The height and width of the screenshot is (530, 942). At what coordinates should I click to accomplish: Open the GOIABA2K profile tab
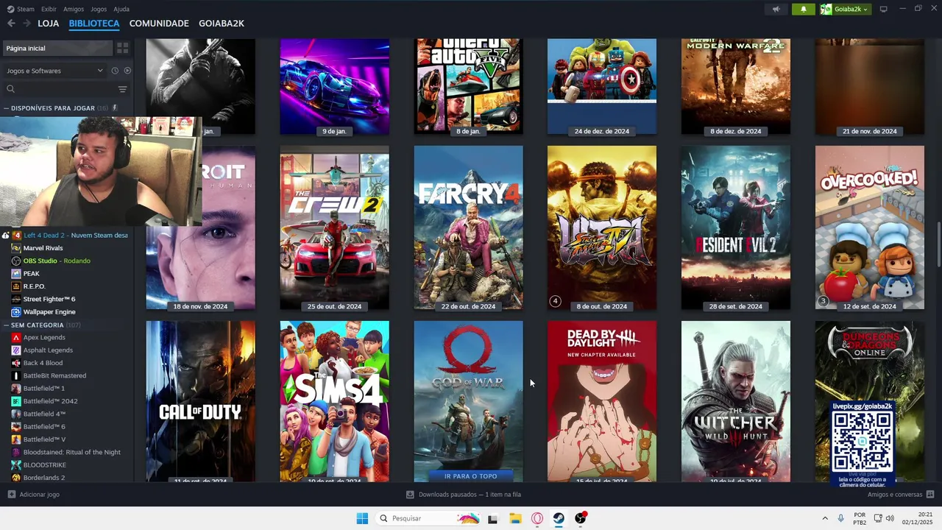[x=222, y=24]
